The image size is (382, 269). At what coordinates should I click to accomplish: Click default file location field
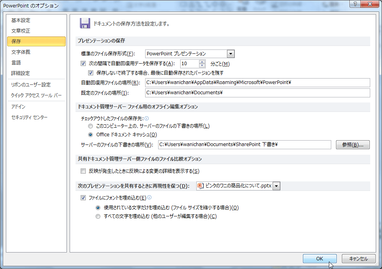pyautogui.click(x=258, y=93)
